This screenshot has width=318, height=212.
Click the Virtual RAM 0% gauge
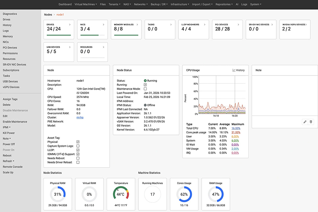(89, 194)
